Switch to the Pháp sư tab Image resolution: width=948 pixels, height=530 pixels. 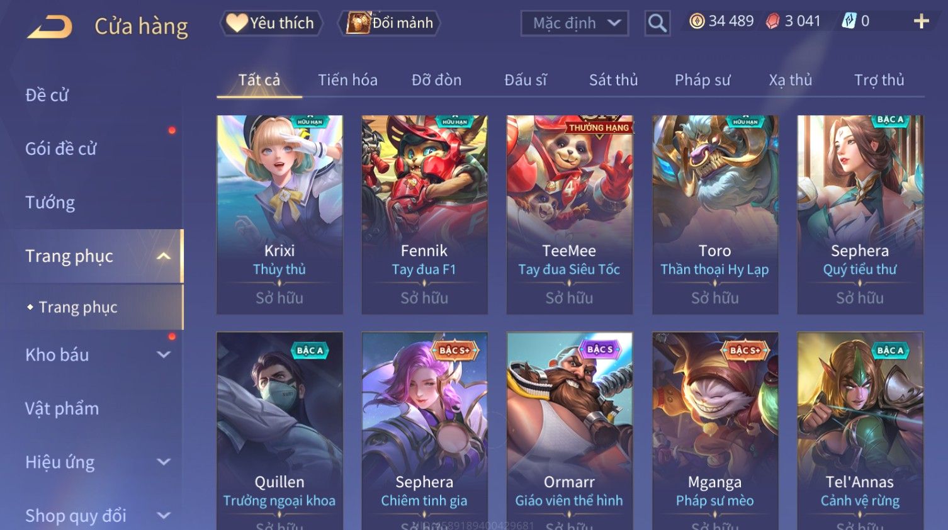coord(703,80)
